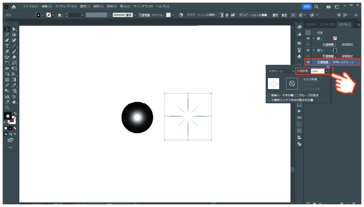Open the Edit Toolbar three-dots button
Viewport: 364px width, 207px height.
pyautogui.click(x=10, y=147)
